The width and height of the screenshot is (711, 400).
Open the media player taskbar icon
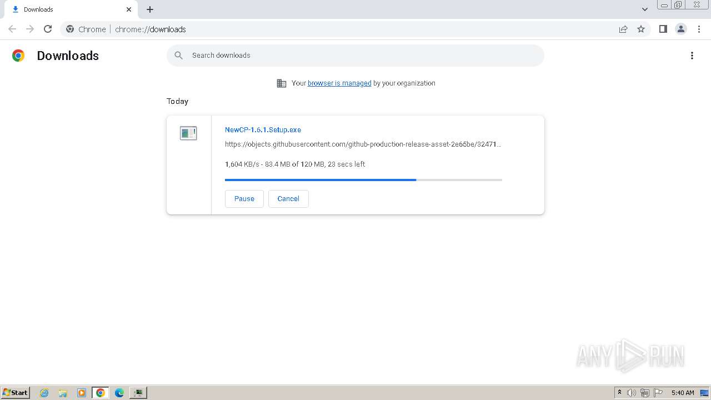point(82,393)
